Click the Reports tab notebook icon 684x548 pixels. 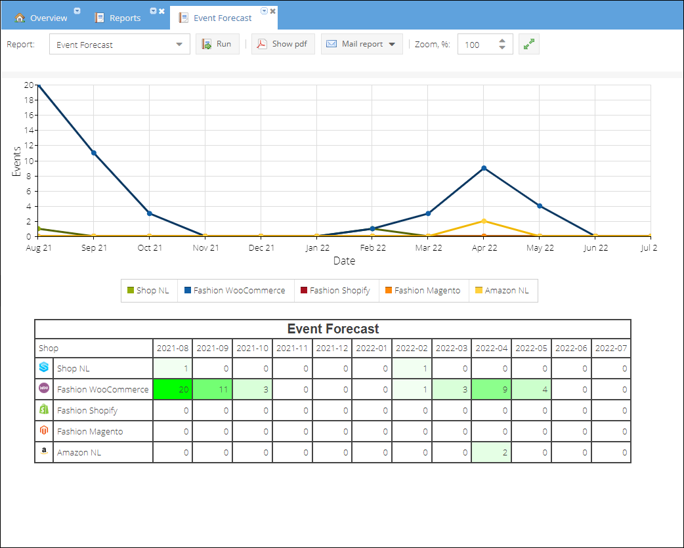pos(100,18)
